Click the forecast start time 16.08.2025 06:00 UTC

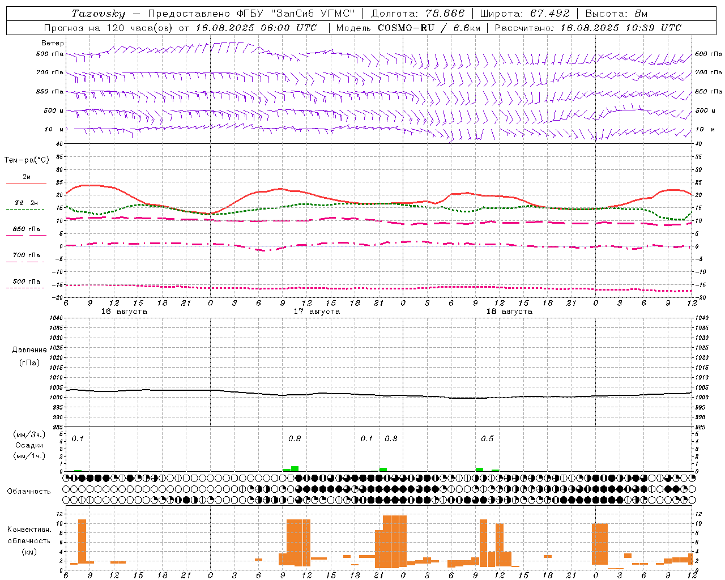coord(256,28)
